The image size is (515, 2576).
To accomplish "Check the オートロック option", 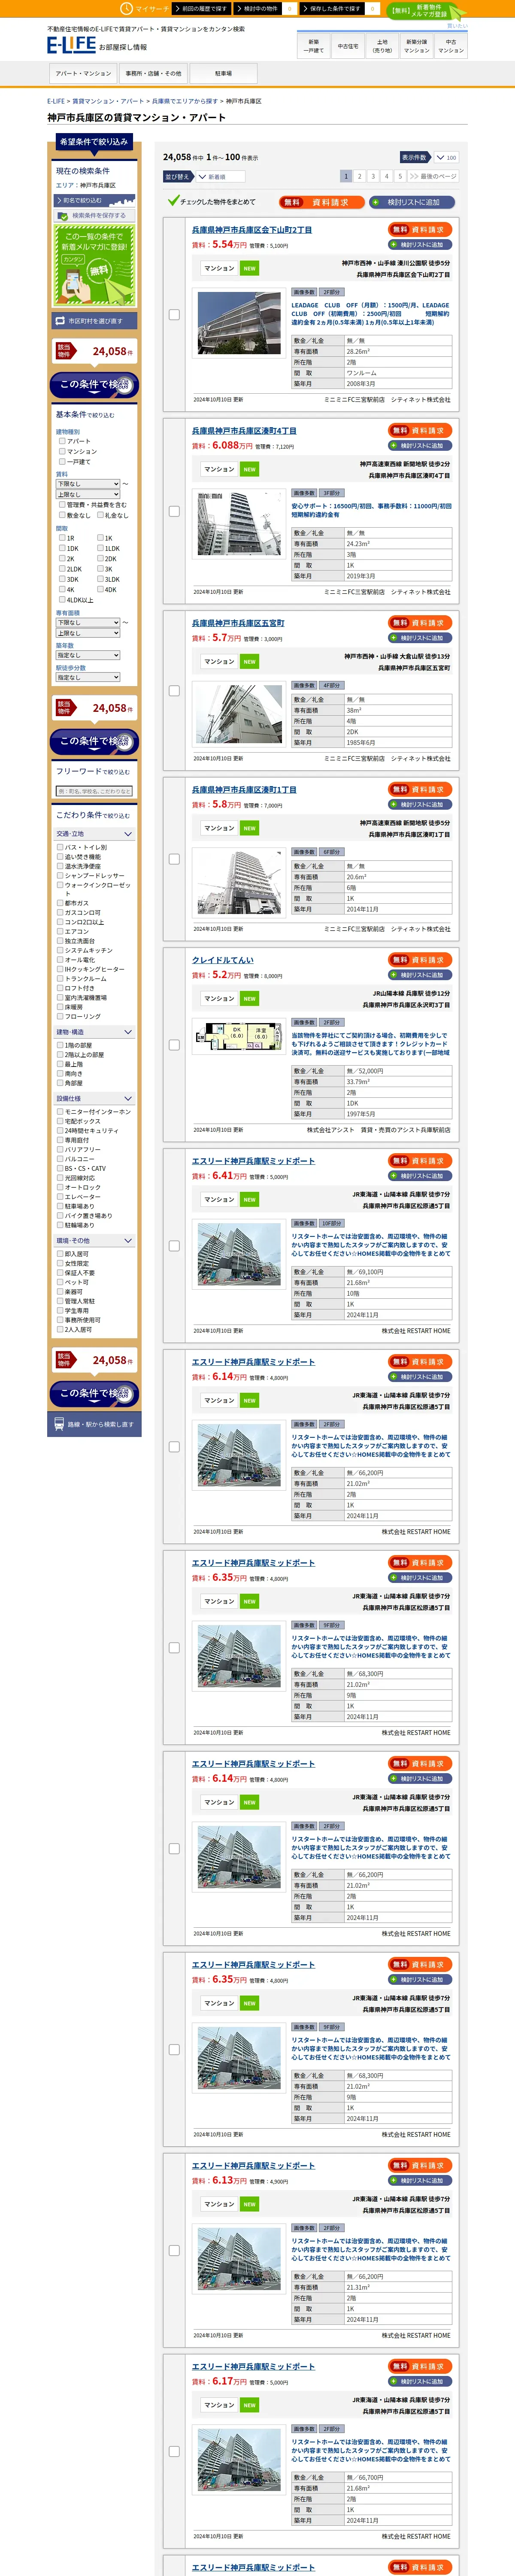I will click(x=60, y=1187).
